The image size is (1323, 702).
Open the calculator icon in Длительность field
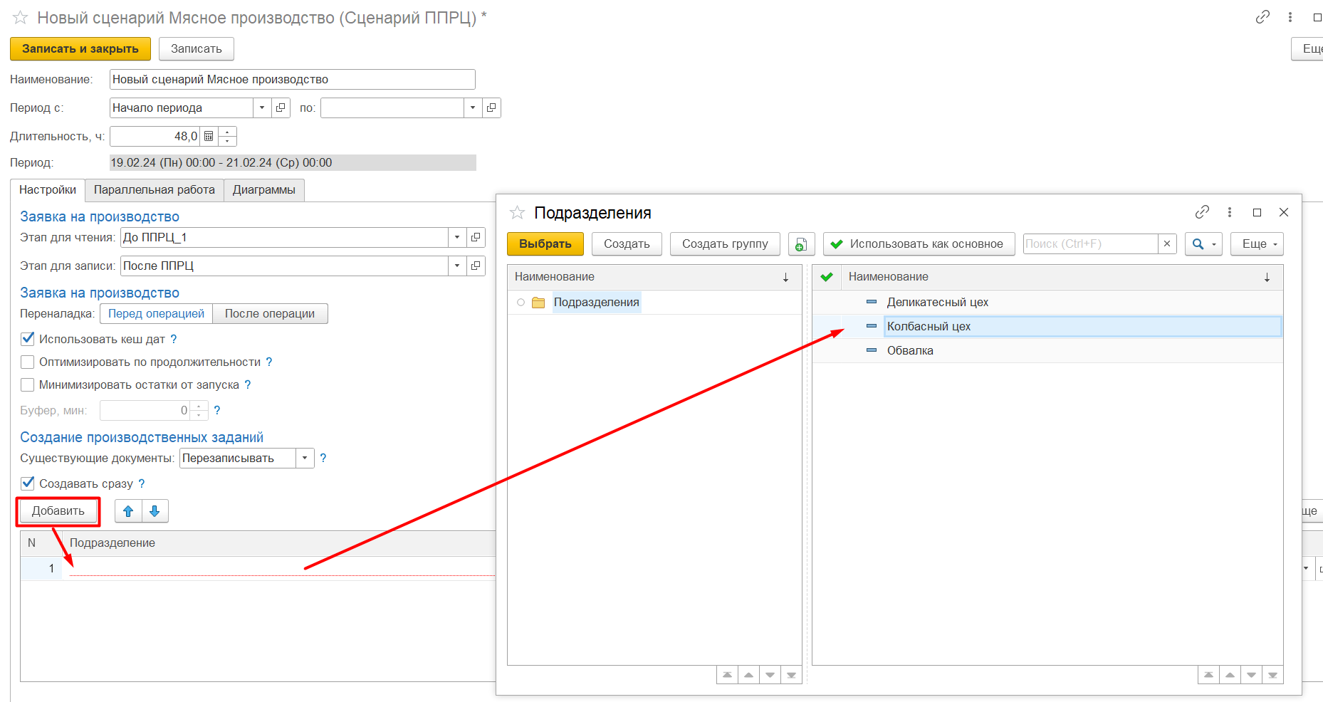tap(209, 136)
